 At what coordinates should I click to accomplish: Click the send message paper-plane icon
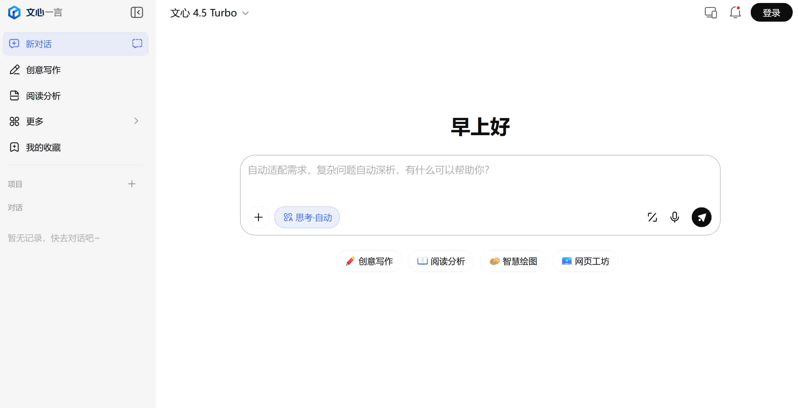tap(701, 217)
